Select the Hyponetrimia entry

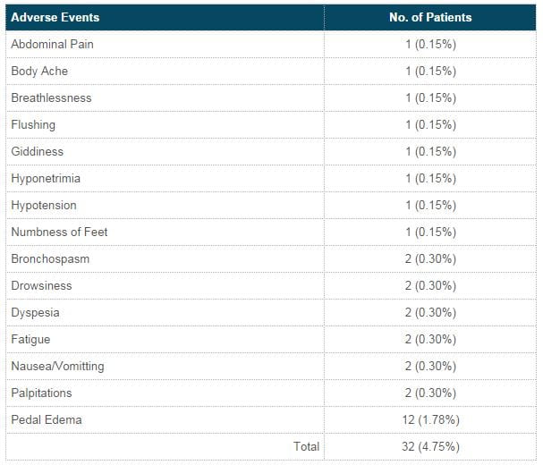point(46,179)
